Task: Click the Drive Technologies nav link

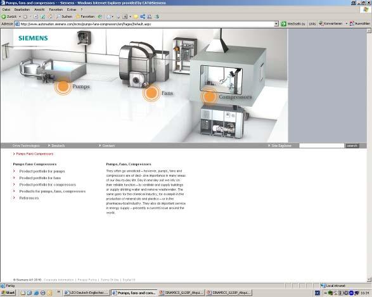Action: pos(26,146)
